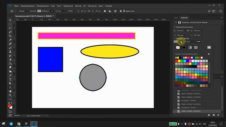Viewport: 226px width, 127px height.
Task: Open the Edit Toolbar three-dots button
Action: pos(10,99)
